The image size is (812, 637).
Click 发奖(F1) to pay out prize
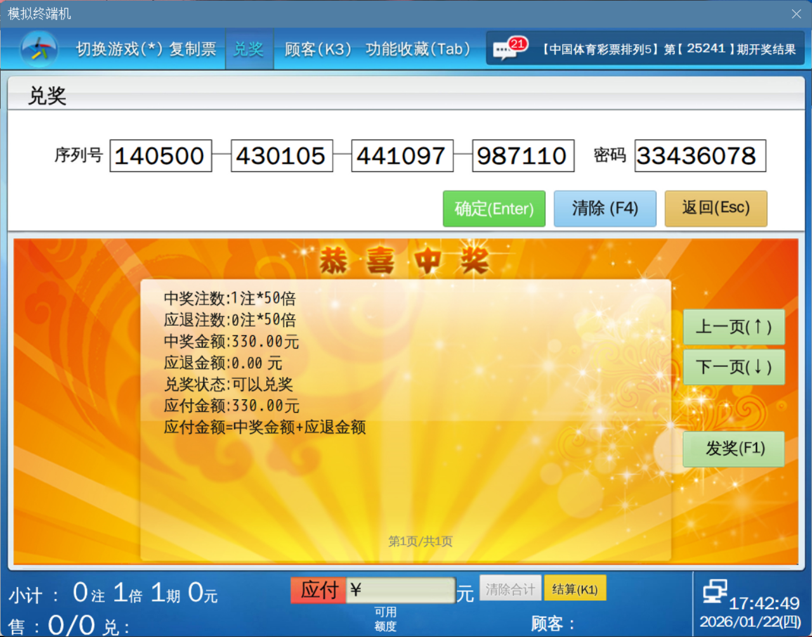coord(733,449)
